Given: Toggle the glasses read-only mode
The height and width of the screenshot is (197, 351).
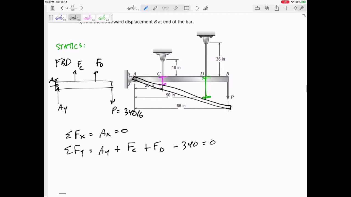Looking at the screenshot, I should [x=165, y=8].
